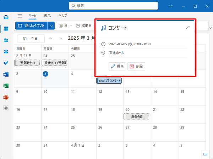This screenshot has height=159, width=213.
Task: Open the ヘルプ tab
Action: [63, 16]
